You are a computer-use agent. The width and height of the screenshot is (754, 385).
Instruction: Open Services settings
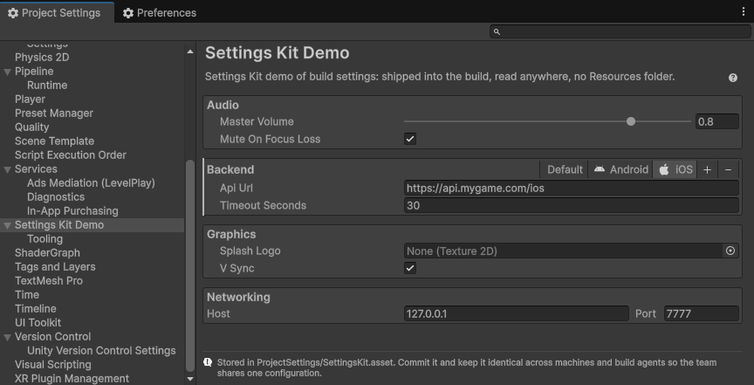36,168
